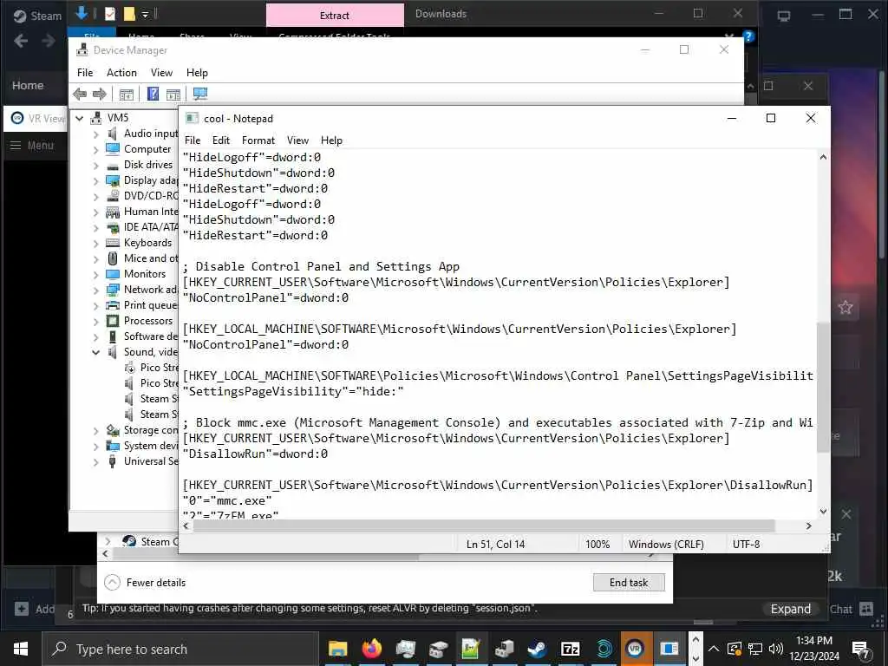The height and width of the screenshot is (666, 888).
Task: Click the teal swirl taskbar icon
Action: pyautogui.click(x=604, y=649)
